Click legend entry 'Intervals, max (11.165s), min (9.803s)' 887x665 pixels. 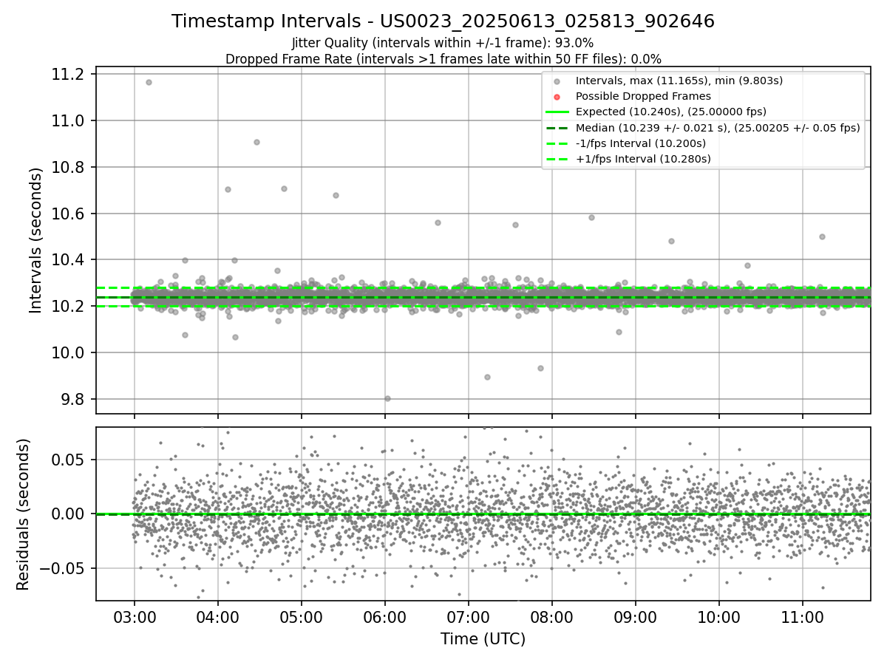(679, 81)
